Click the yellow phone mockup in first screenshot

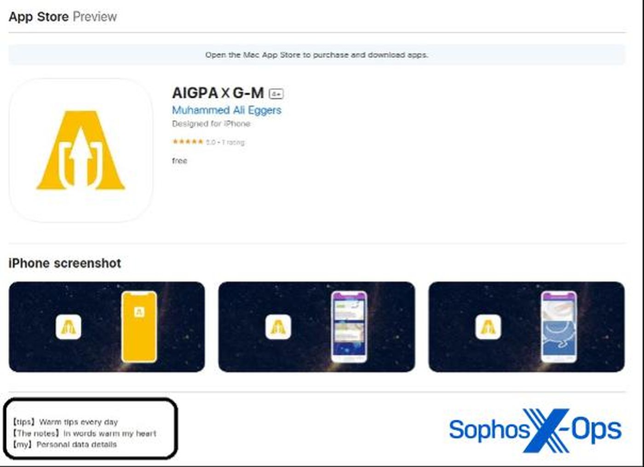(139, 327)
